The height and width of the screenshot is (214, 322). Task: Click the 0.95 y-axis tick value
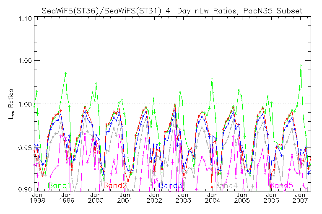click(x=25, y=148)
